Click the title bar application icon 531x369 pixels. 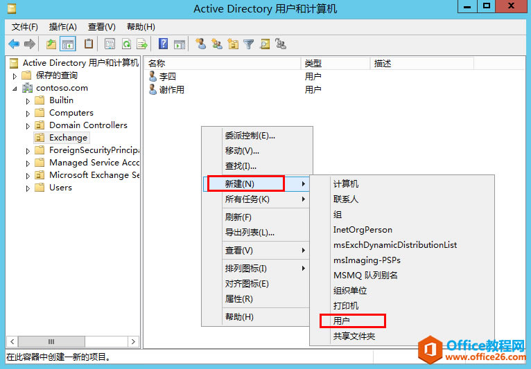12,8
